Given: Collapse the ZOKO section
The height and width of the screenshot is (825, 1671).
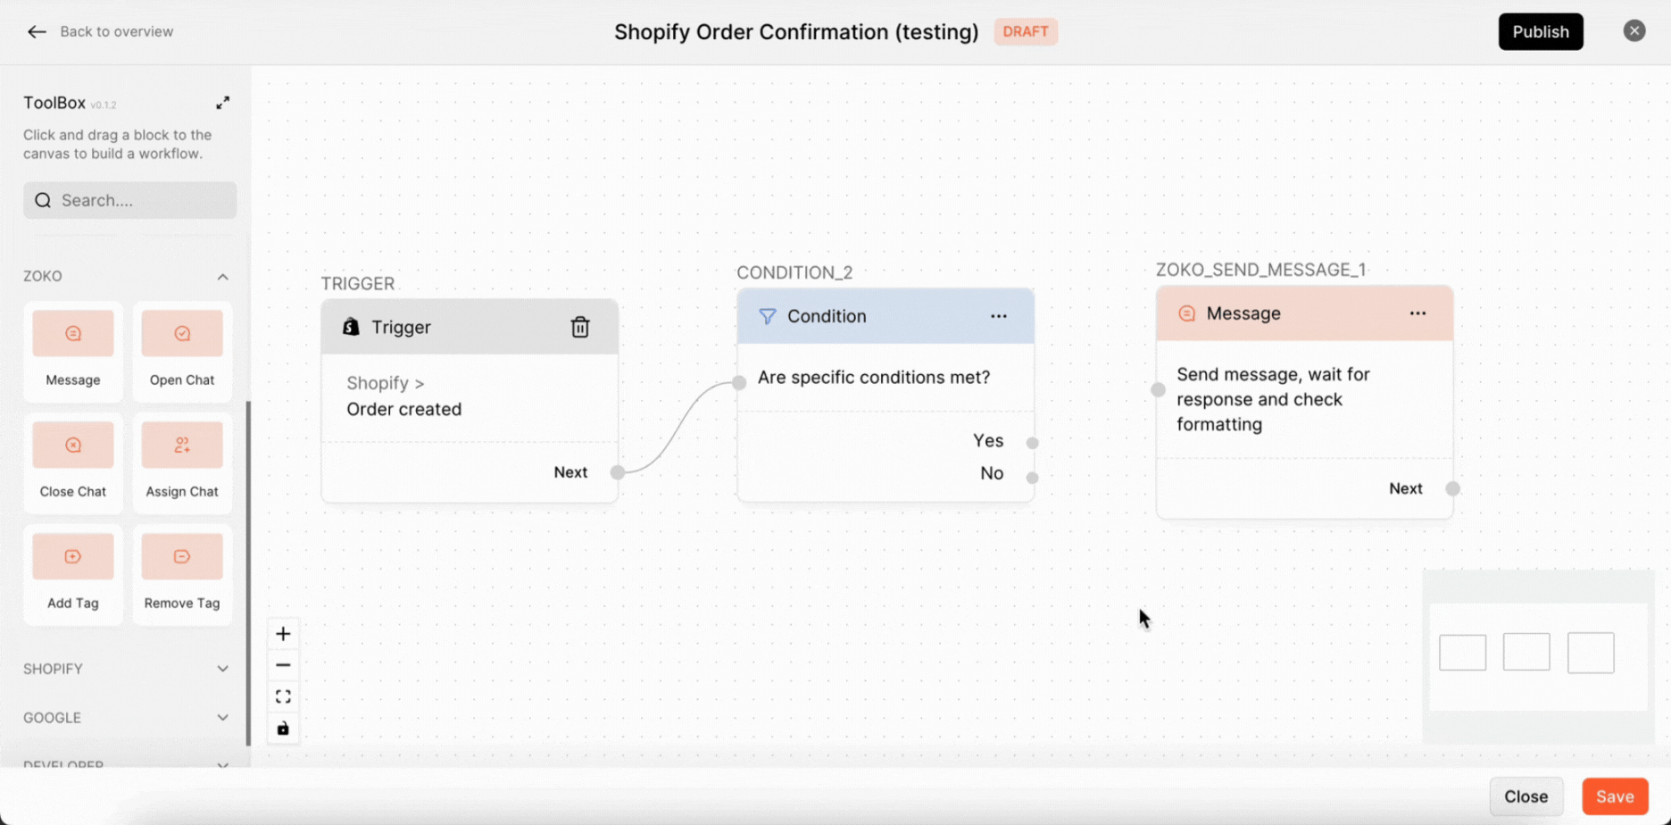Looking at the screenshot, I should pyautogui.click(x=222, y=277).
